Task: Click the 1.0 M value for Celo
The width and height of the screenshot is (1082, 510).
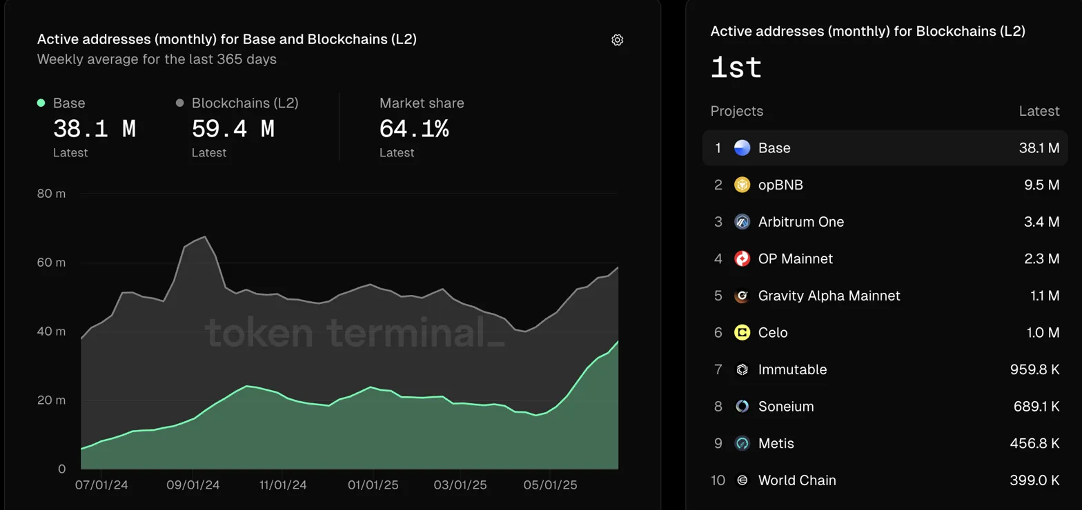Action: point(1043,332)
